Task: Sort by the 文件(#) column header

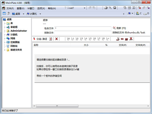Action: 118,45
